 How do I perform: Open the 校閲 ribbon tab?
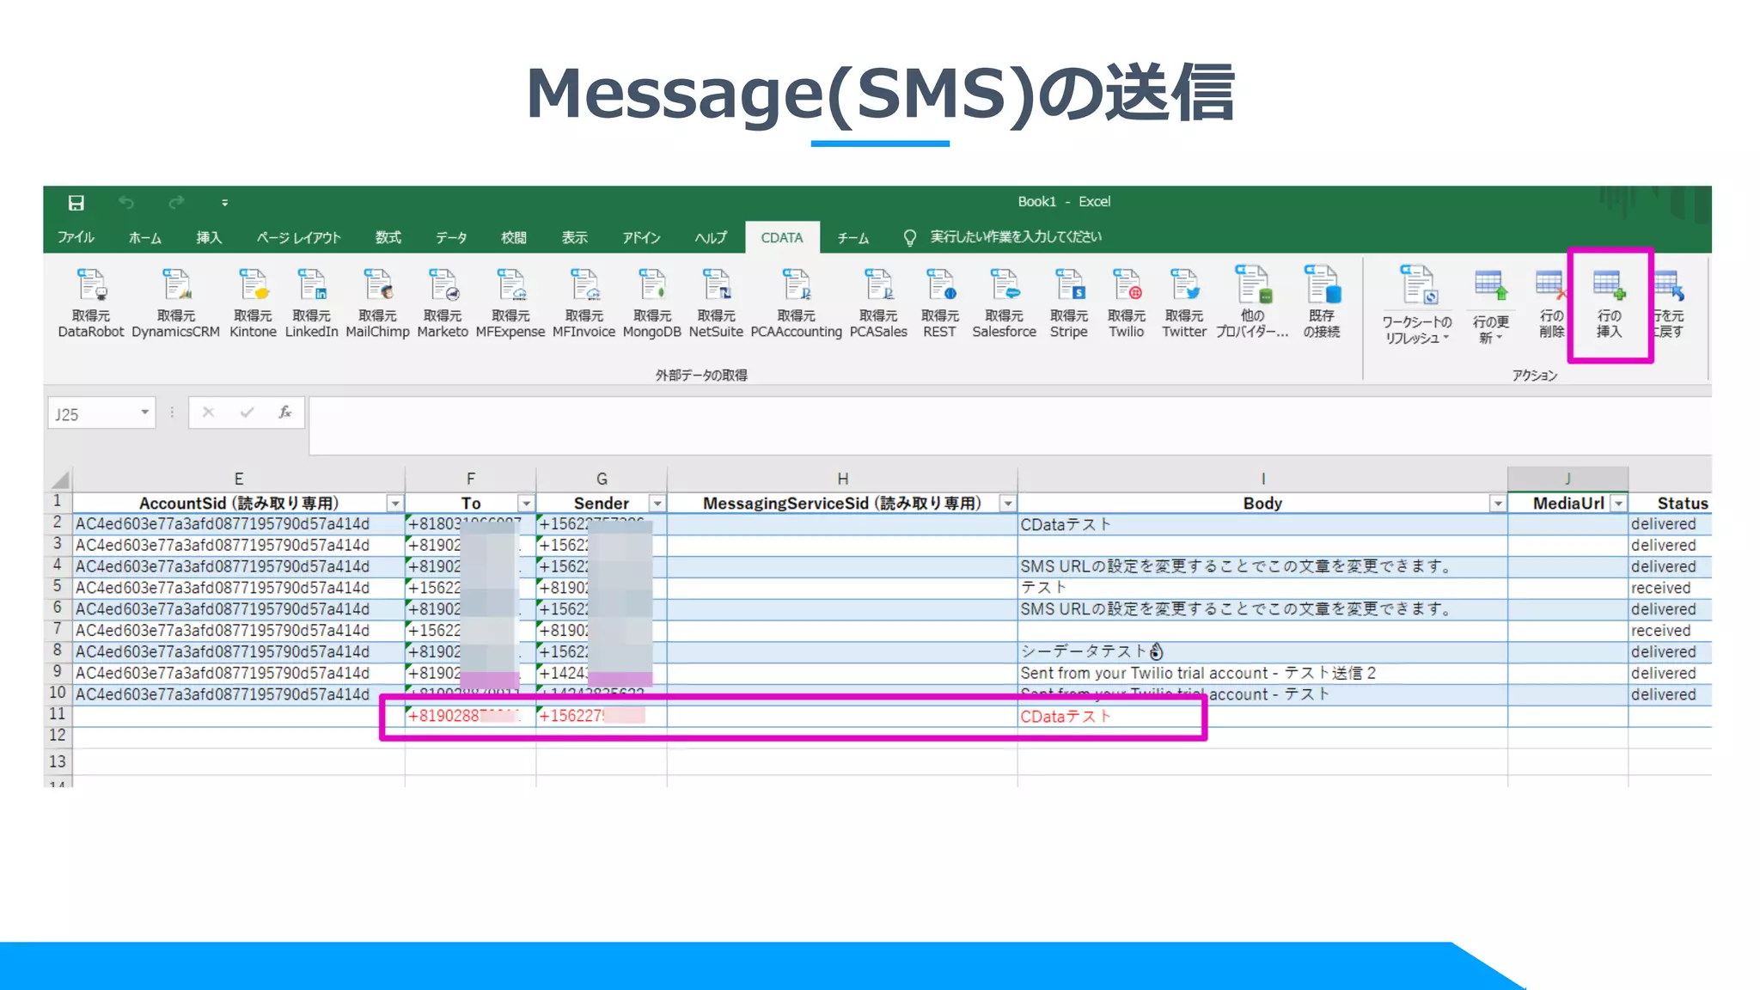coord(514,237)
